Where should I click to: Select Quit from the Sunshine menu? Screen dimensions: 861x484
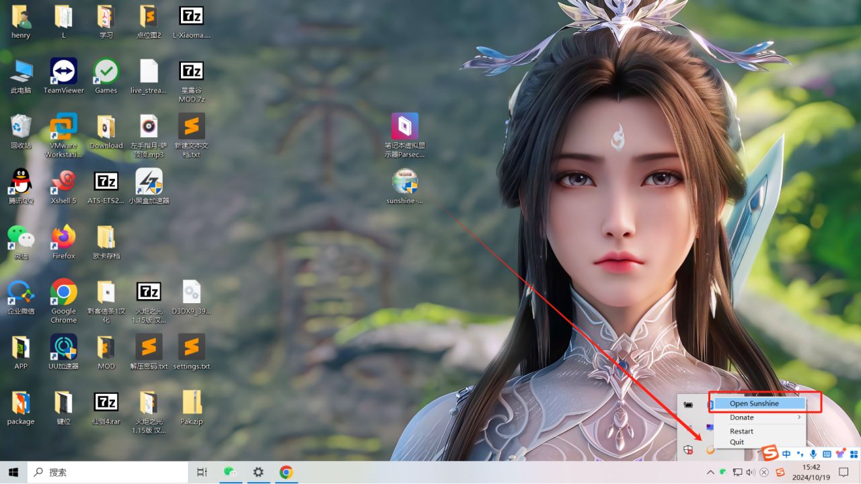(x=759, y=442)
